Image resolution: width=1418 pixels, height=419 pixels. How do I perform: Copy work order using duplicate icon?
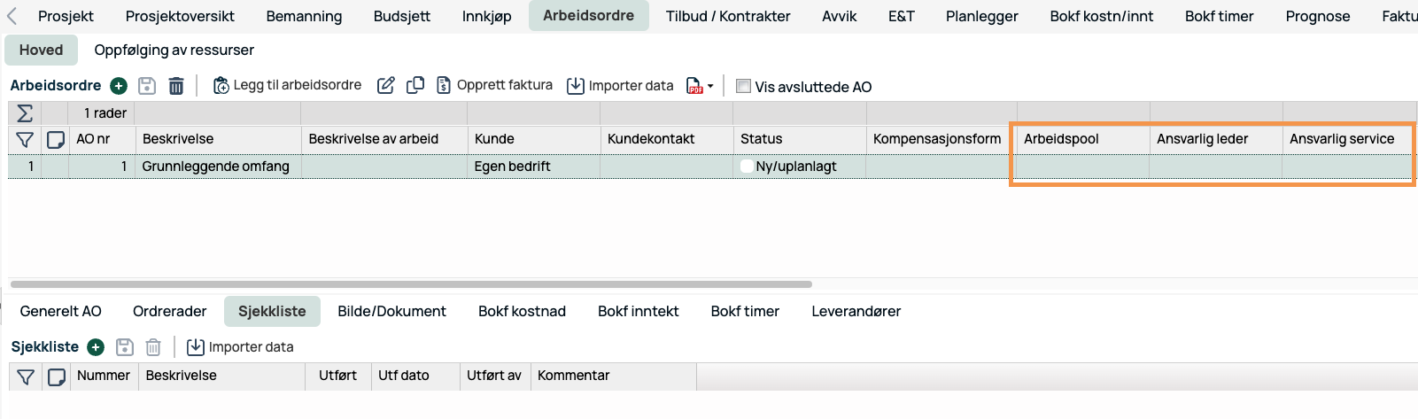pos(415,85)
